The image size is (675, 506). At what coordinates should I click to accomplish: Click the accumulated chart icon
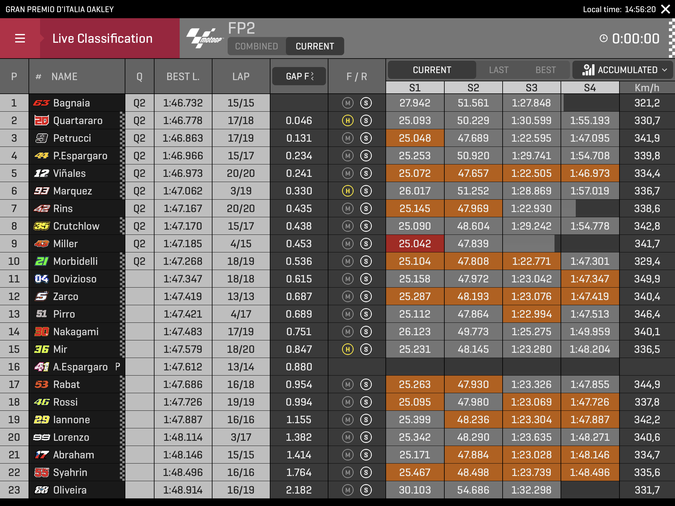coord(588,70)
